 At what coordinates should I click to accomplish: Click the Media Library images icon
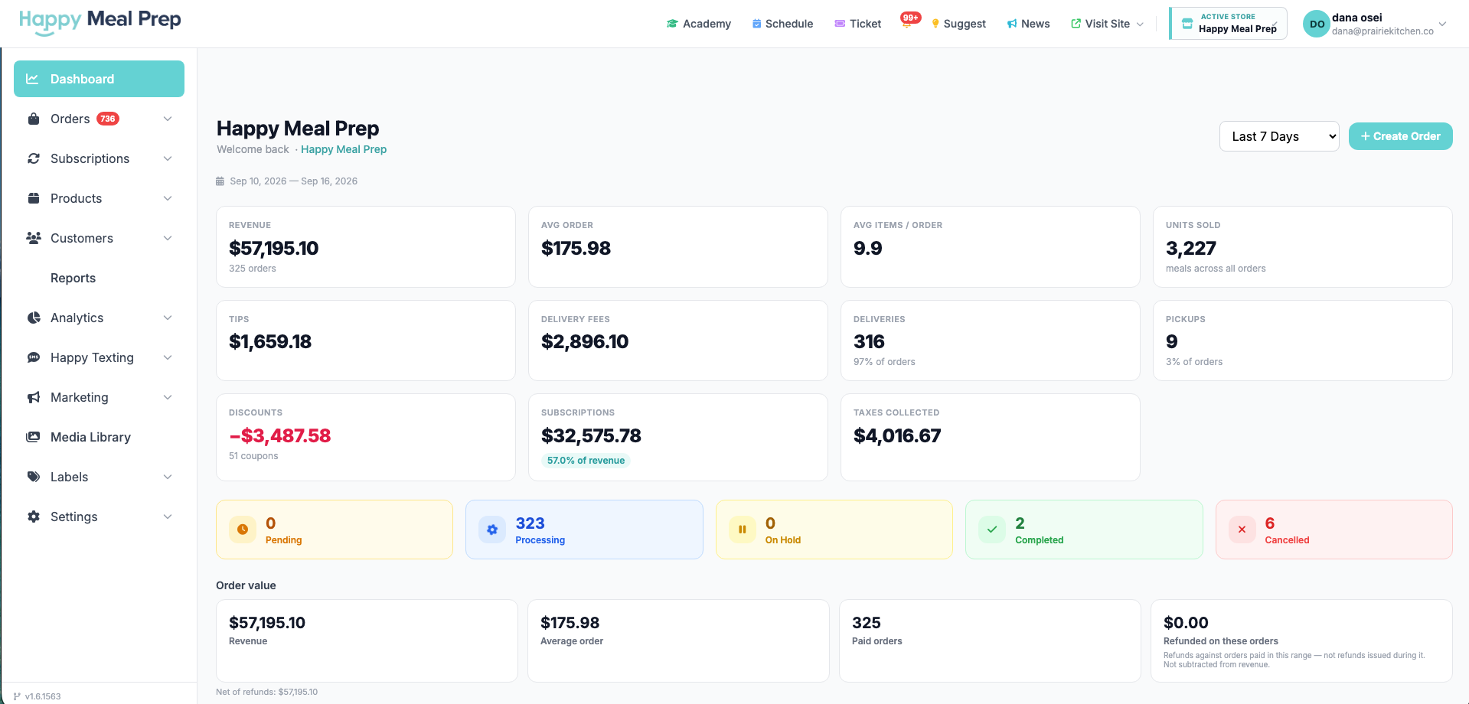[x=34, y=437]
